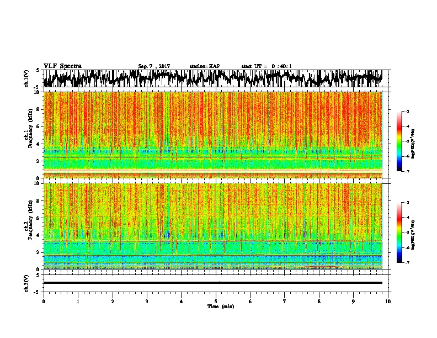Click the ch.2 colorbar log(PSD) label

point(413,235)
